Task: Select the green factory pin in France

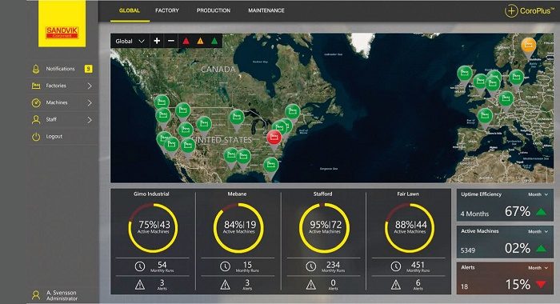Action: pyautogui.click(x=485, y=116)
